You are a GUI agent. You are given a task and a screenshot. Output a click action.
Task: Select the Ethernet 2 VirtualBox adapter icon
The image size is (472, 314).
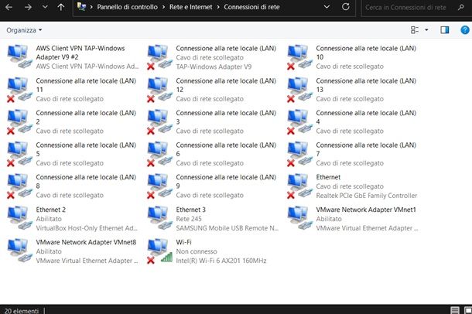(19, 218)
